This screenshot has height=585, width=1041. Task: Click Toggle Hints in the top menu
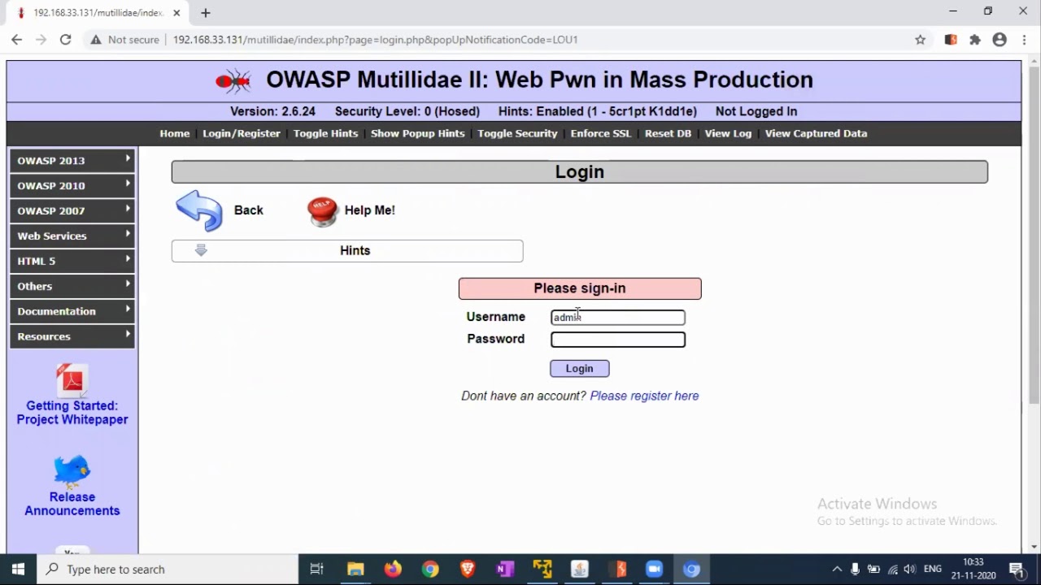[325, 133]
